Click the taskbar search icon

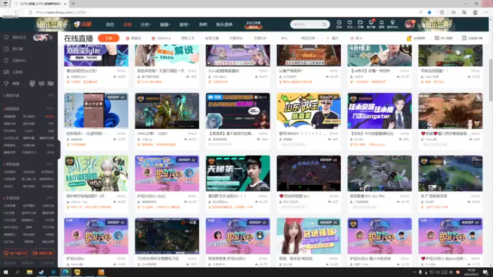pos(17,272)
